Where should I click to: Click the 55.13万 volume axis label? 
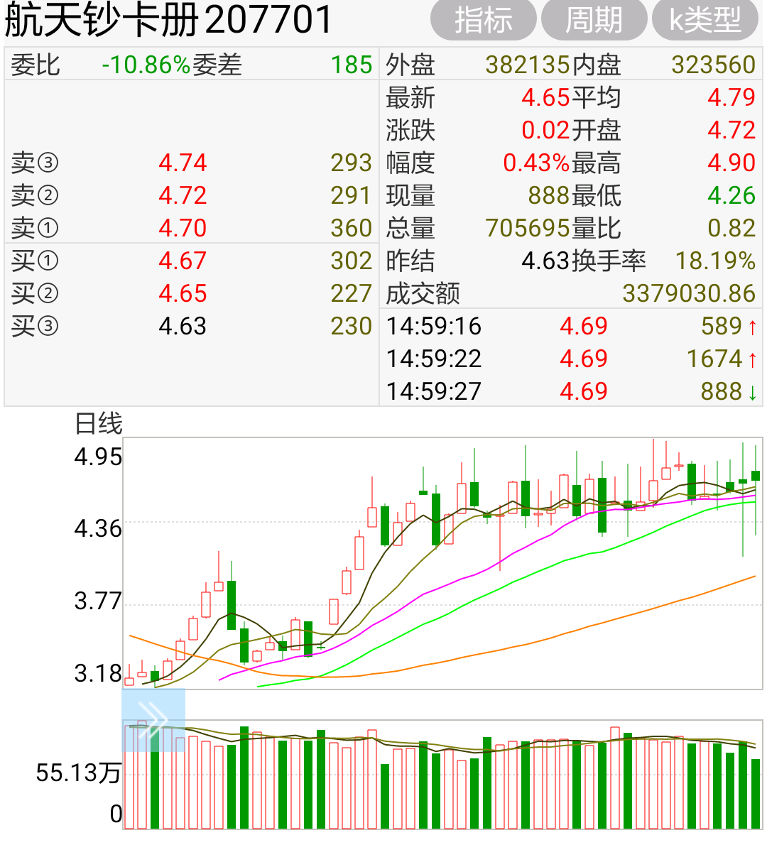(x=79, y=773)
